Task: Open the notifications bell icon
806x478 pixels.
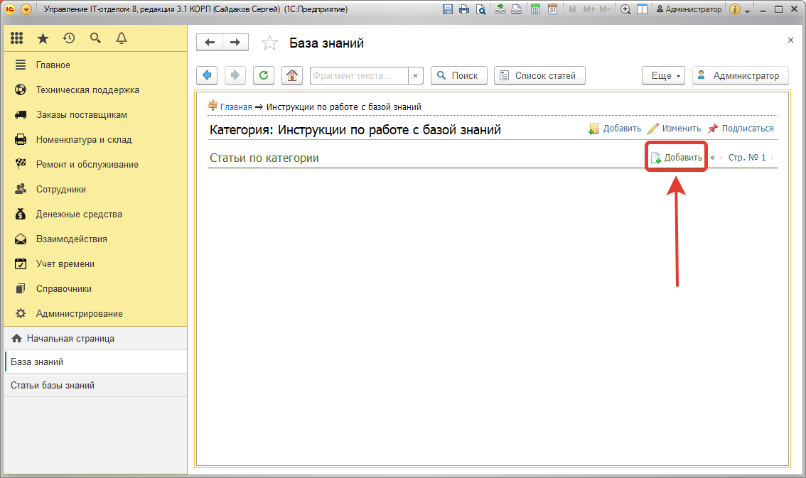Action: pyautogui.click(x=122, y=38)
